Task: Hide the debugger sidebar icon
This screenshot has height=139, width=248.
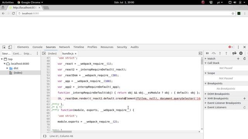Action: point(200,53)
